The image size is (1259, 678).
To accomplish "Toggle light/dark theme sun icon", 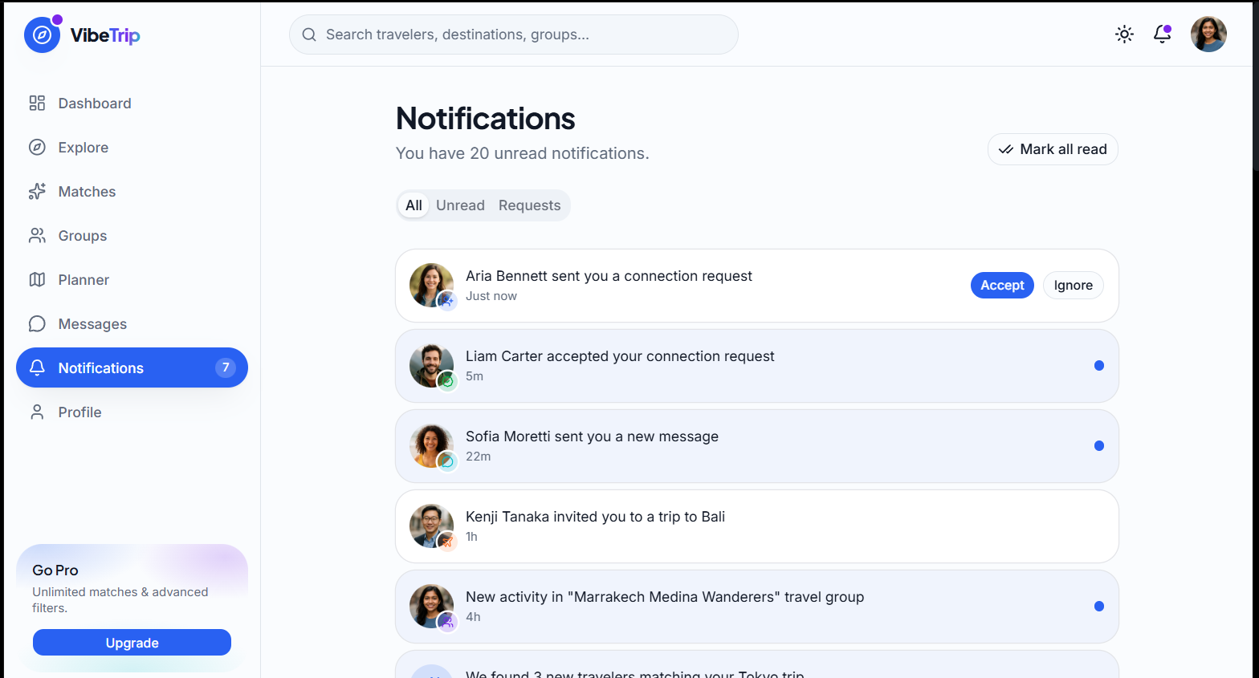I will 1124,34.
